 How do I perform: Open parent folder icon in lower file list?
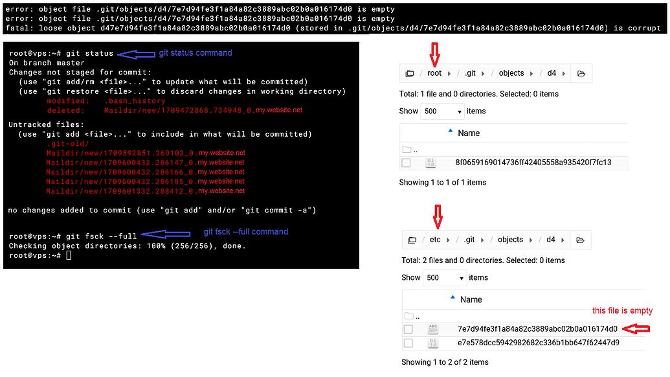point(409,315)
